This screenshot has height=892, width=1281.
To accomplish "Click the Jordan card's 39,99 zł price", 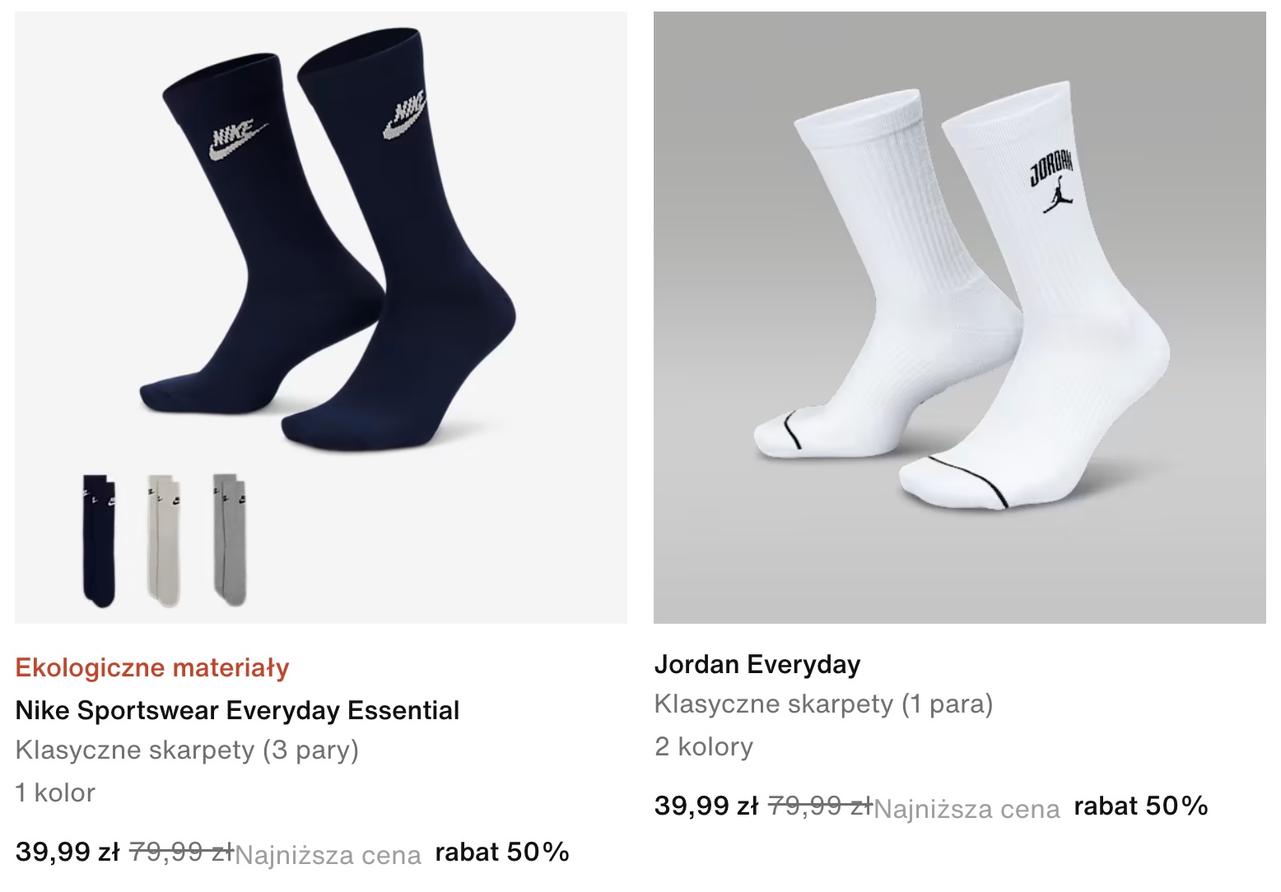I will point(706,806).
